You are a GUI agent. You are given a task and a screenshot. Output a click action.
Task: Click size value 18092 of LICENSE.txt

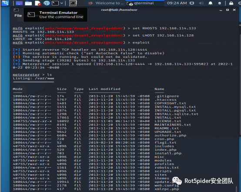63,121
